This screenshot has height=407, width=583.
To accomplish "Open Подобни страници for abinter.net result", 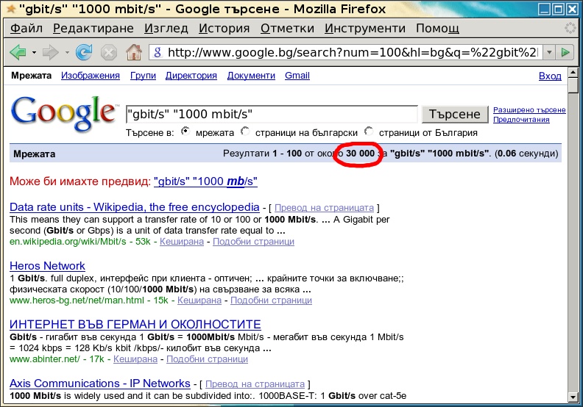I will pos(207,359).
